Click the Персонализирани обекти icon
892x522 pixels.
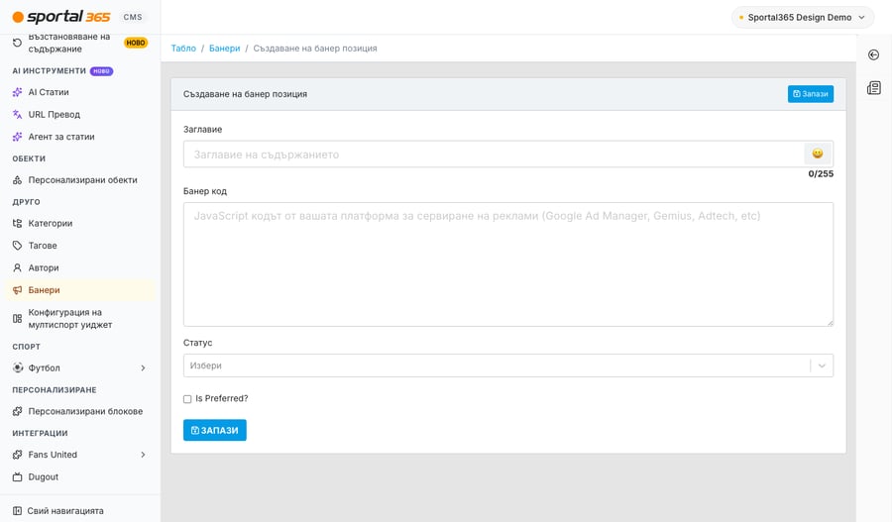tap(17, 180)
